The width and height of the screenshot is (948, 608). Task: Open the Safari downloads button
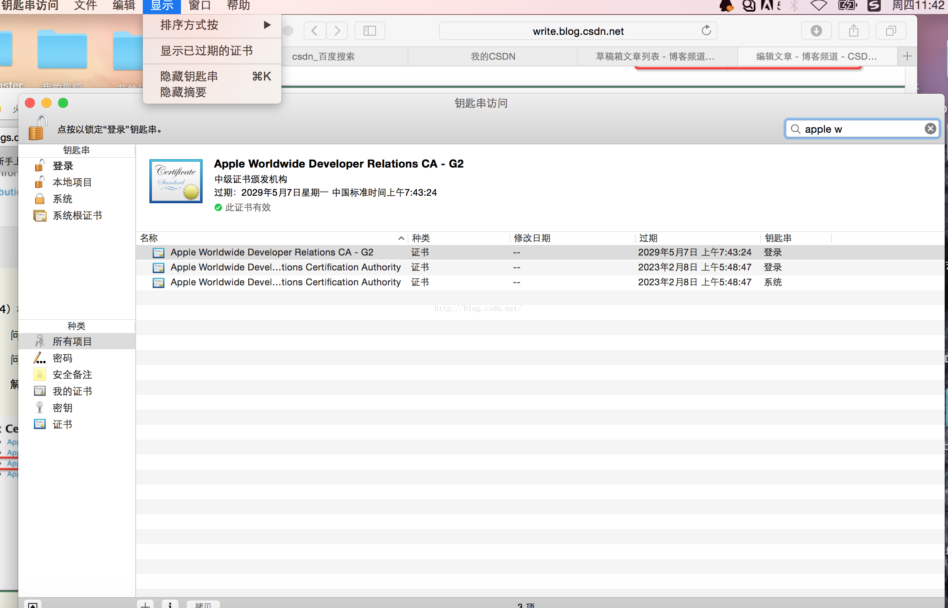click(x=816, y=31)
